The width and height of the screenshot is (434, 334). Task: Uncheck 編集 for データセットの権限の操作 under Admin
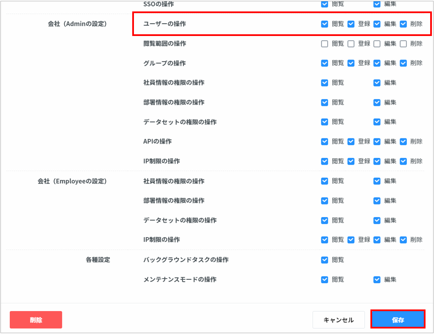pyautogui.click(x=377, y=122)
